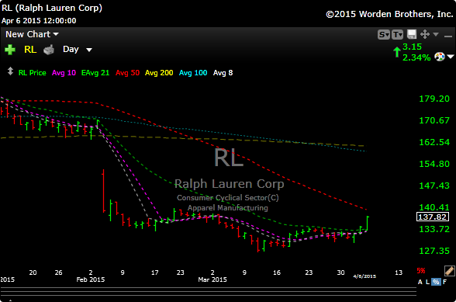Viewport: 456px width, 302px height.
Task: Open the T dropdown button
Action: pyautogui.click(x=397, y=35)
